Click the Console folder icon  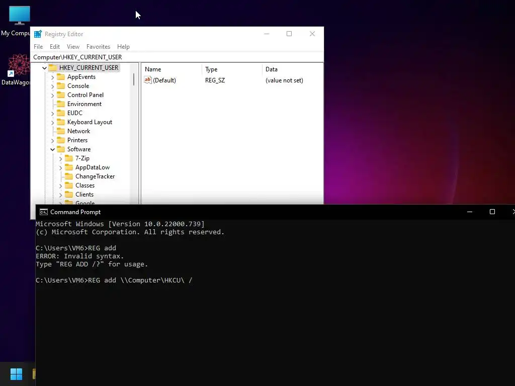pyautogui.click(x=61, y=85)
